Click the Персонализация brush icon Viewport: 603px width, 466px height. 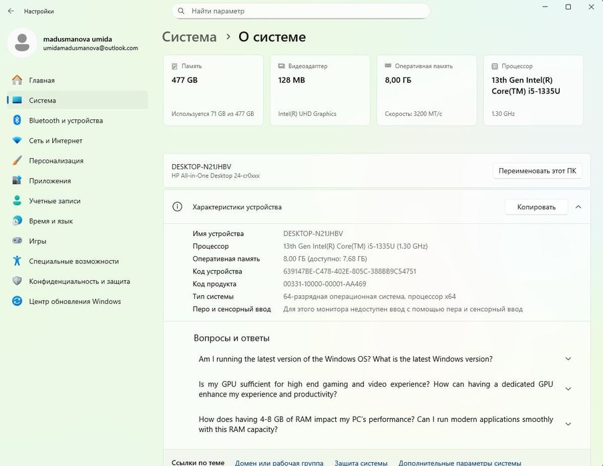pos(17,161)
